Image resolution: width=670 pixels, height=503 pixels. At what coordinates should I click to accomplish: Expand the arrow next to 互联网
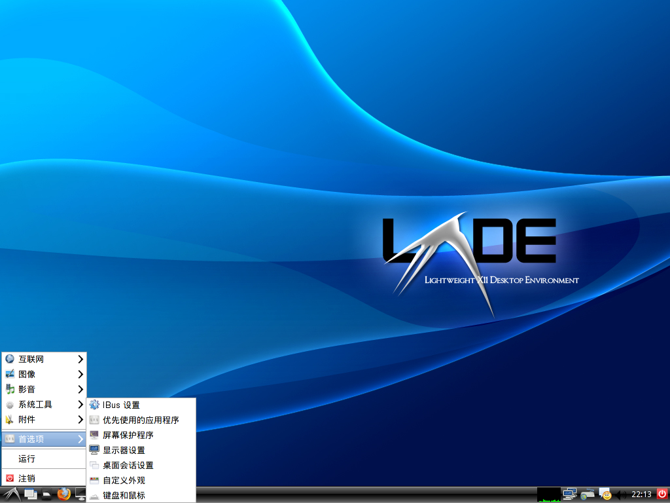[x=80, y=360]
